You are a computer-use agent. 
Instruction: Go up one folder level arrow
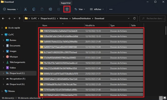pos(20,18)
